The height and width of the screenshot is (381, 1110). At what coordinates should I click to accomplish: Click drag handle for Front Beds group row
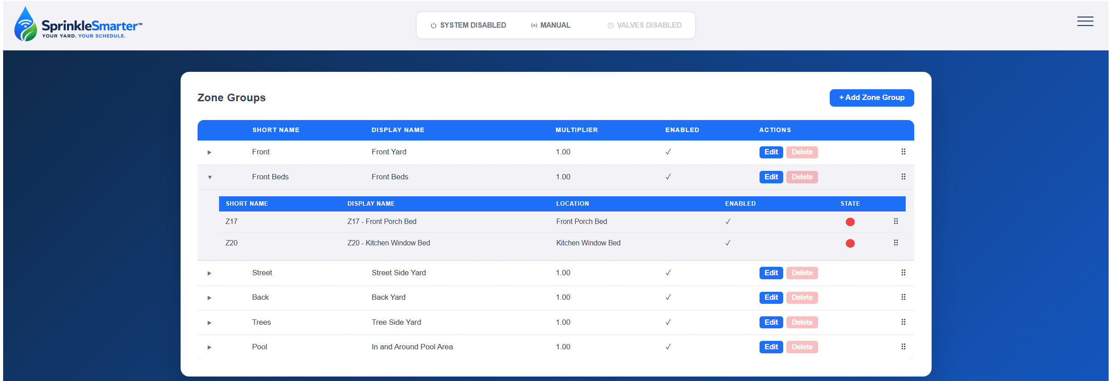point(903,177)
